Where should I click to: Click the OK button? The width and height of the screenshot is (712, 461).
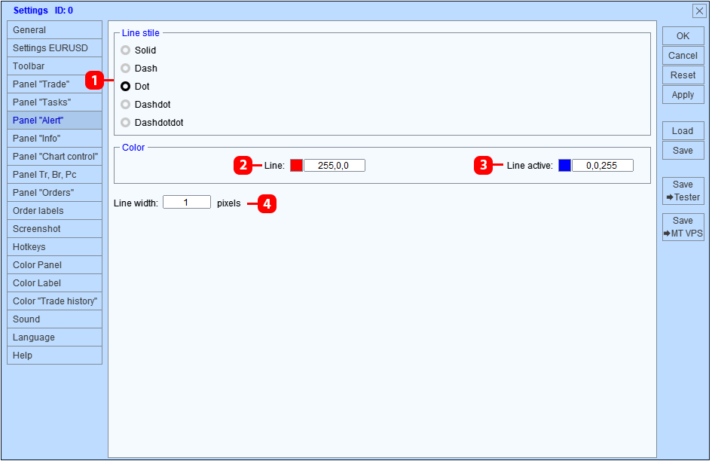click(683, 36)
